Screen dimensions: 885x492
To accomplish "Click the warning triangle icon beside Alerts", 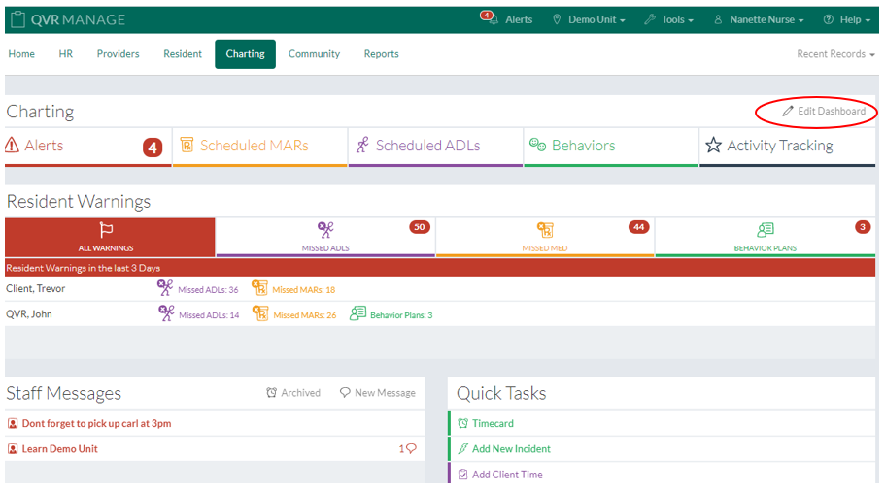I will tap(13, 146).
